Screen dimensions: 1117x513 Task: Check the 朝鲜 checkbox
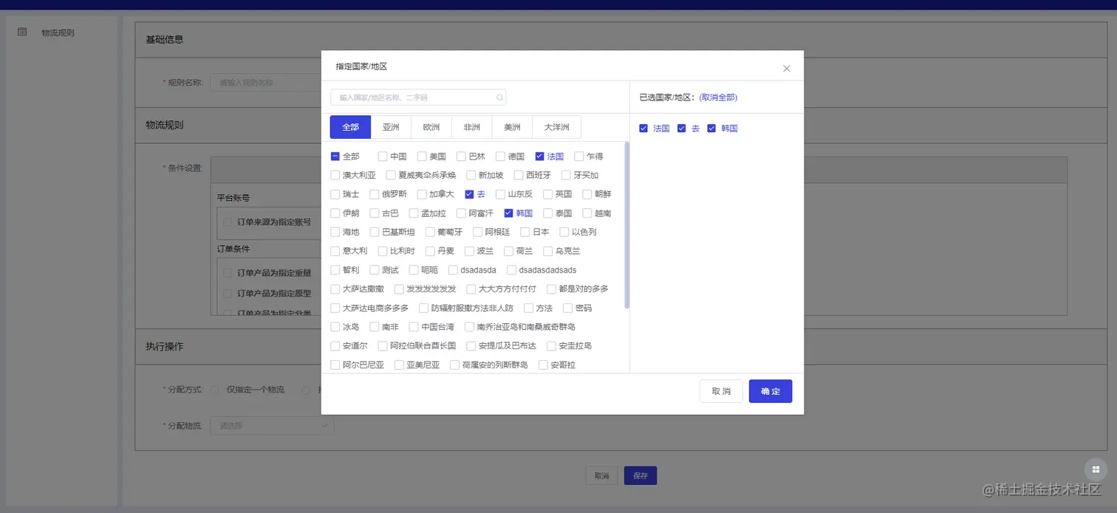(x=588, y=194)
